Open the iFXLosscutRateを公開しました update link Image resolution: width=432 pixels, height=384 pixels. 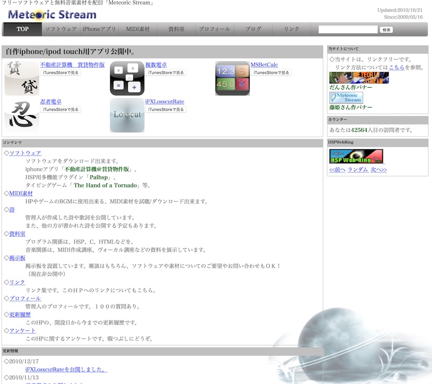pos(66,369)
